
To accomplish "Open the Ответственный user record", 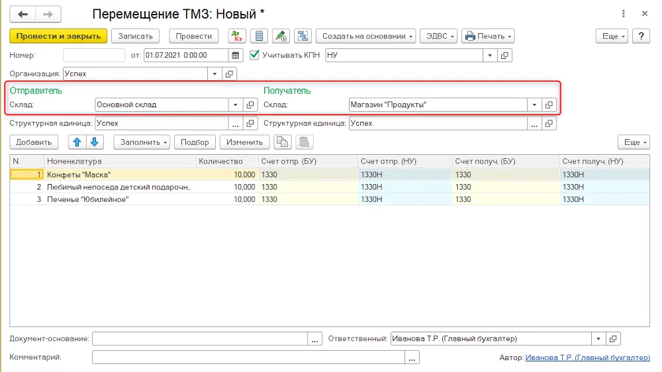I will click(x=613, y=339).
